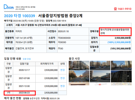Viewport: 135px width, 100px height.
Task: Open the partially visible door photo thumbnail
Action: coord(79,84)
